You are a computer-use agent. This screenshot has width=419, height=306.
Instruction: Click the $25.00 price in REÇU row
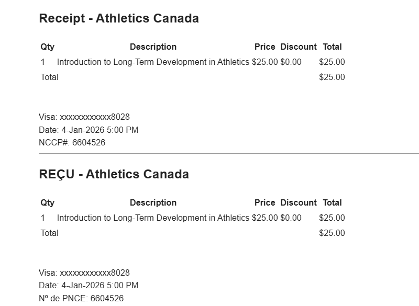coord(264,218)
